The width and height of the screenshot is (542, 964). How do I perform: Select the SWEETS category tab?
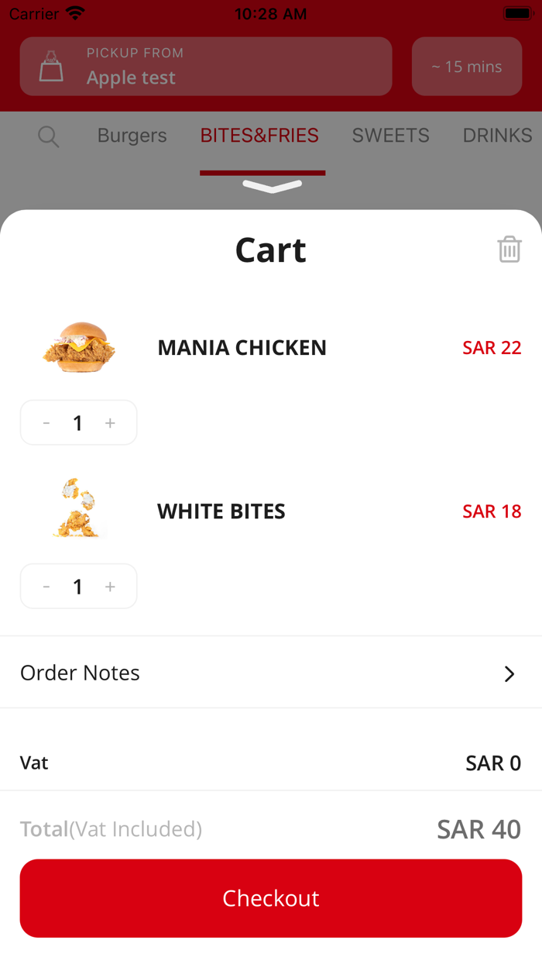(390, 136)
